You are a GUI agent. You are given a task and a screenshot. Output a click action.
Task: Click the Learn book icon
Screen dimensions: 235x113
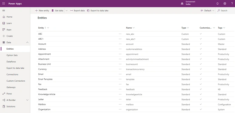coord(4,23)
